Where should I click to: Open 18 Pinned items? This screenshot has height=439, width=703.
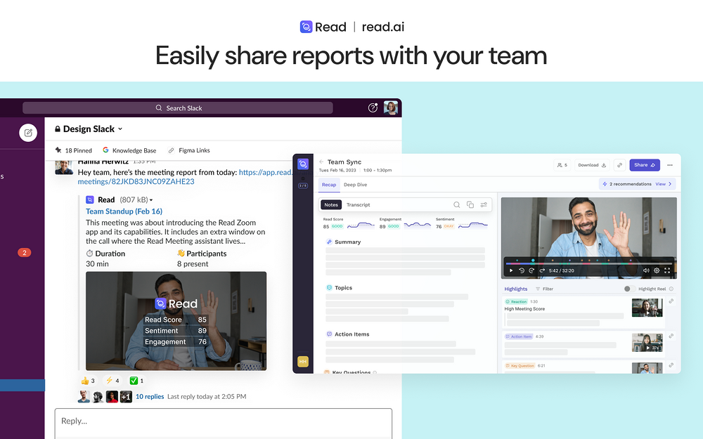[74, 150]
